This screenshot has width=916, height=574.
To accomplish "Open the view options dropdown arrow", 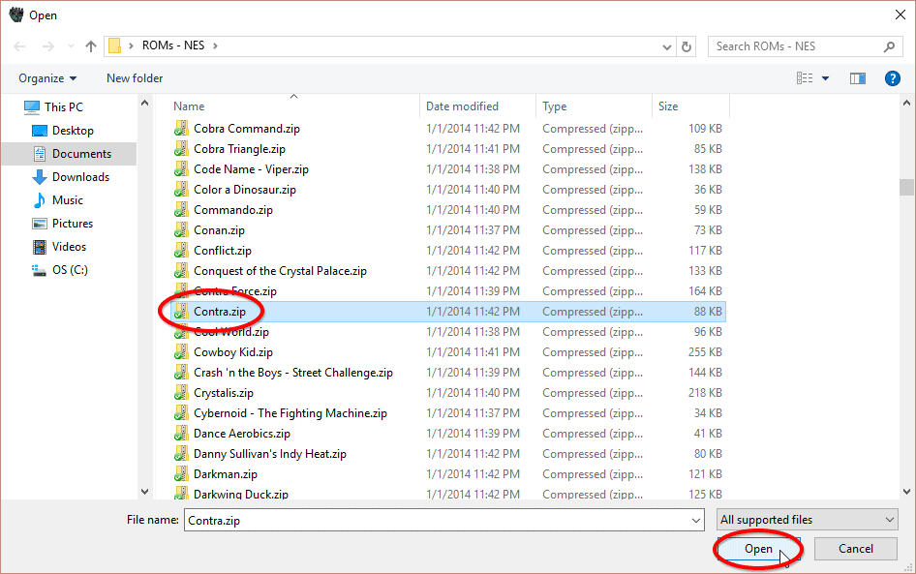I will coord(826,78).
